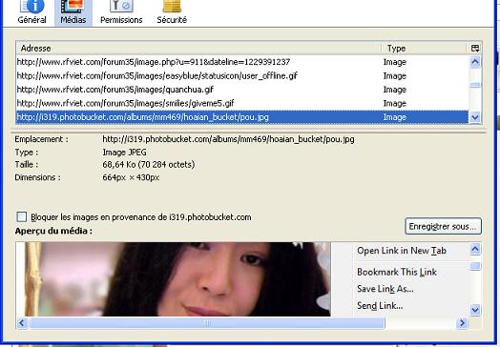Click the address list scroll down arrow

[x=475, y=117]
